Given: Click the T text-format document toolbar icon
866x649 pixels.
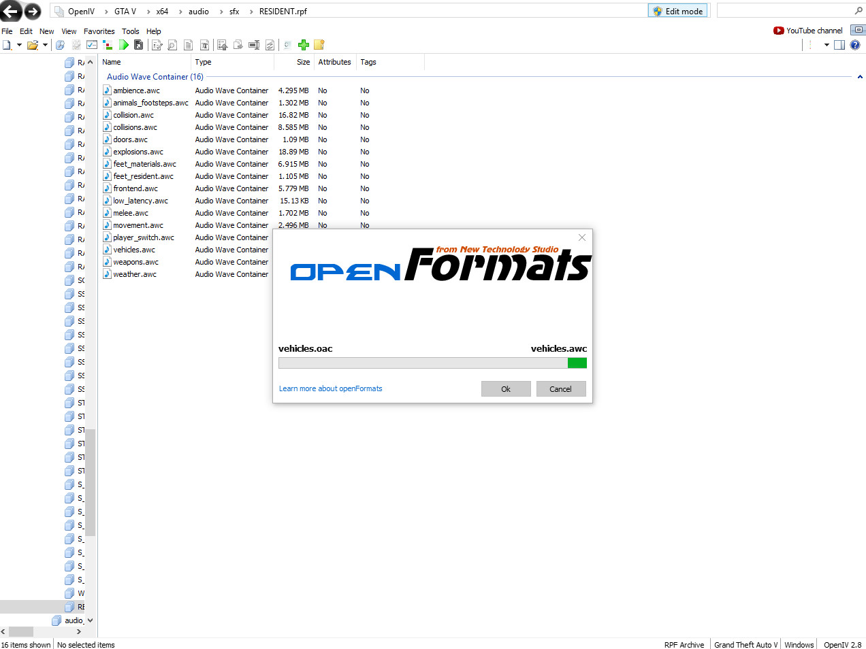Looking at the screenshot, I should [x=204, y=45].
